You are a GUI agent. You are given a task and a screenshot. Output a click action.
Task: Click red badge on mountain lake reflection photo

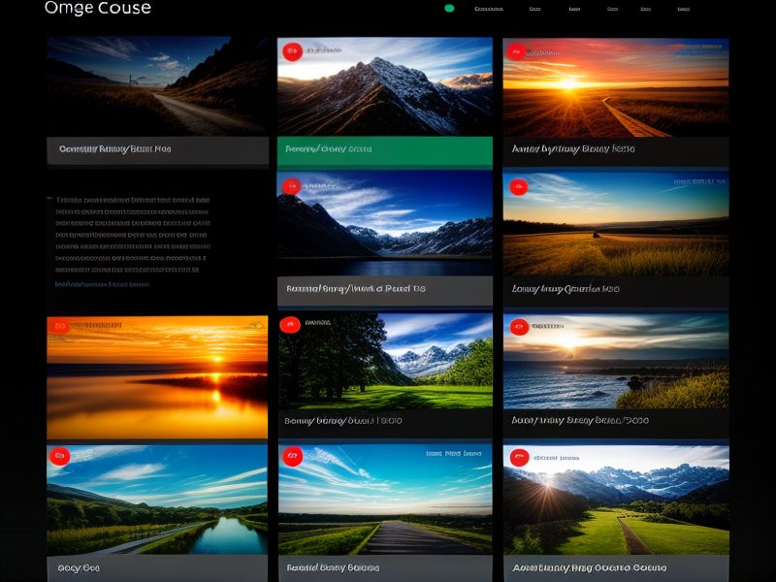(x=290, y=186)
